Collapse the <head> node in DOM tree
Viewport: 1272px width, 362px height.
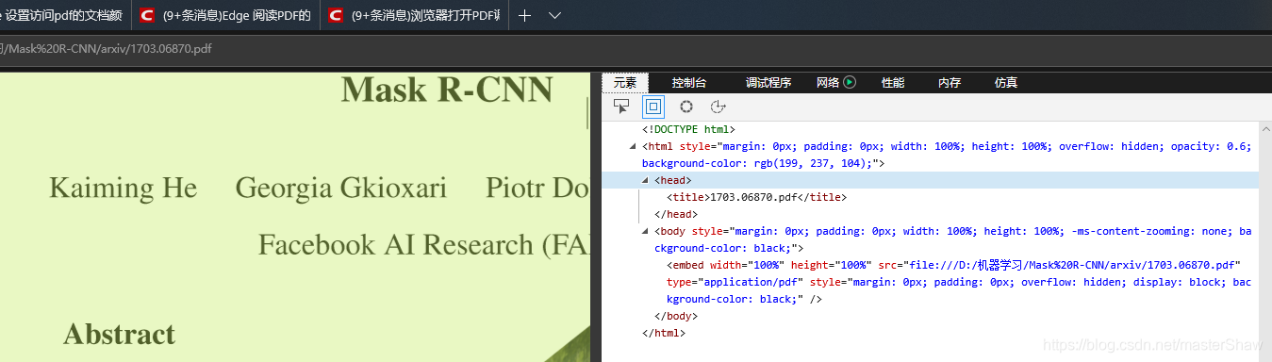[x=646, y=180]
